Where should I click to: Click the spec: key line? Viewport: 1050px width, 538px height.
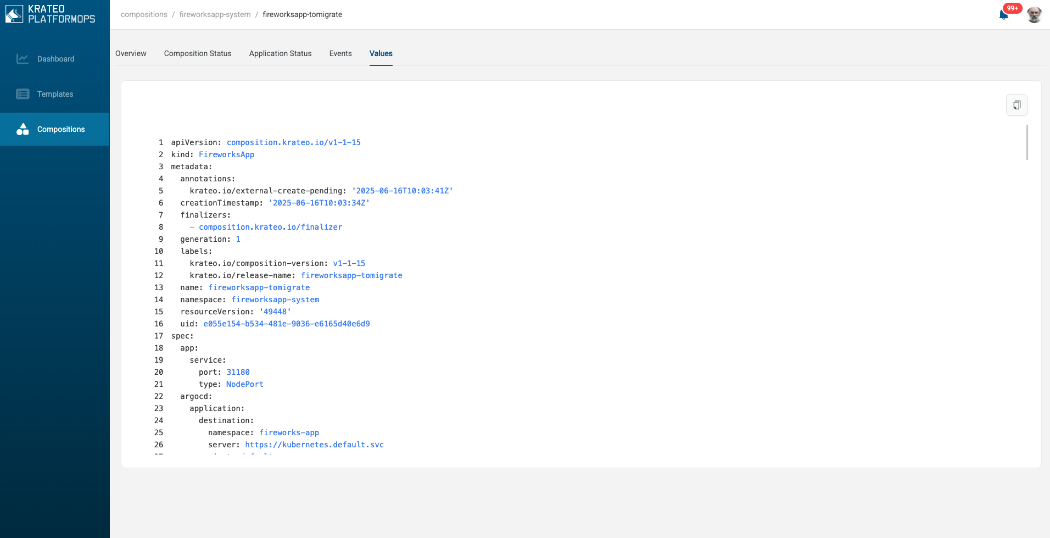pos(182,336)
